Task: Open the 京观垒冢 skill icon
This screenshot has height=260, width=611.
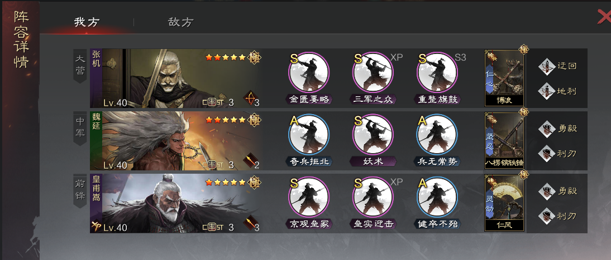Action: pos(309,198)
